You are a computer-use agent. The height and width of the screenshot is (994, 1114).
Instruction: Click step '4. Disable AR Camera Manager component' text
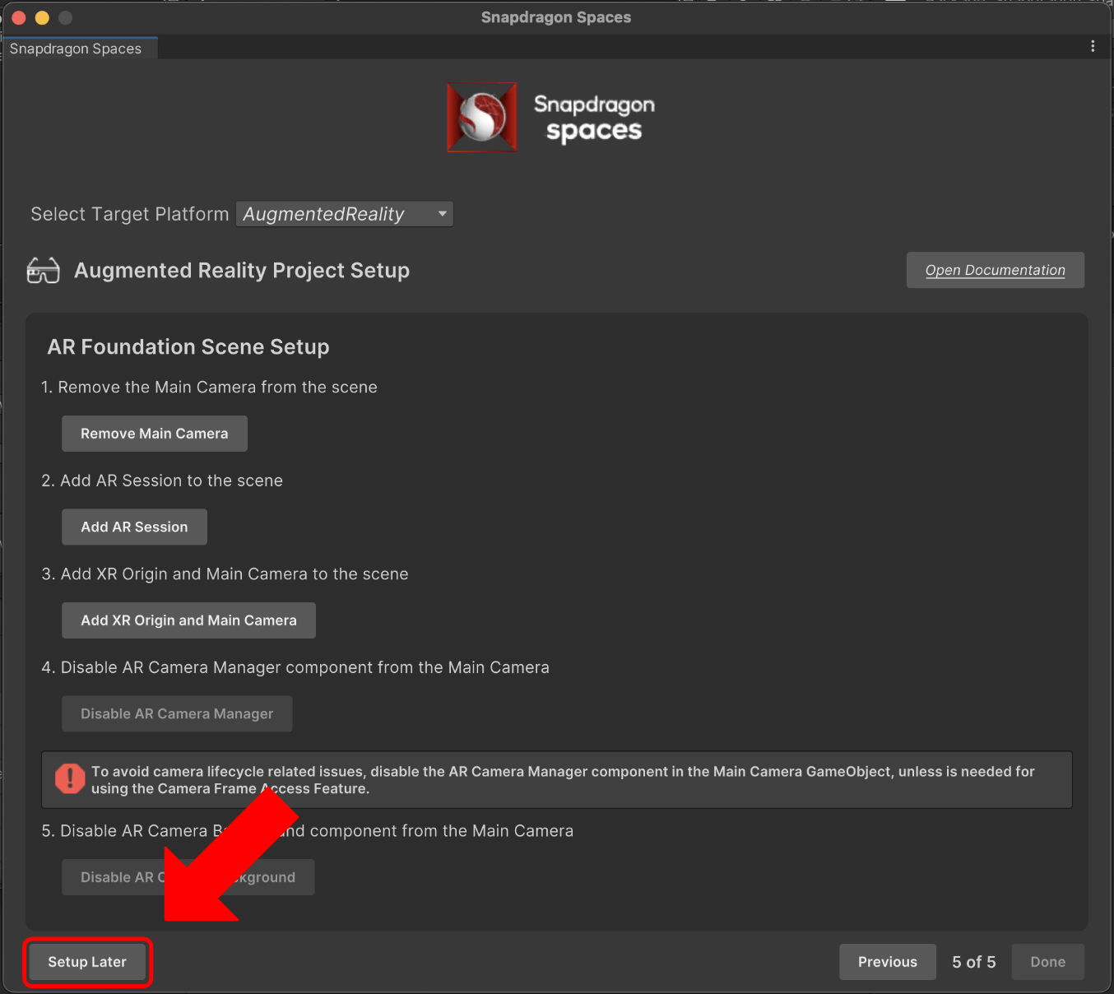(x=295, y=667)
